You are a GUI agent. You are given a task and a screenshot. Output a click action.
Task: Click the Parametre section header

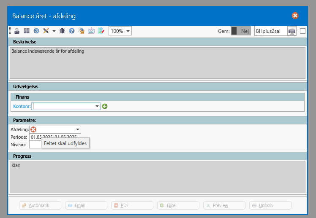tap(158, 120)
